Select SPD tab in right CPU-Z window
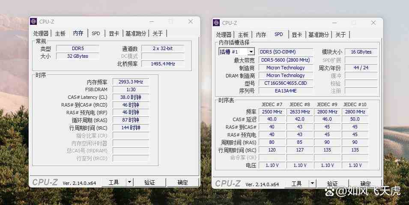The width and height of the screenshot is (409, 205). 278,34
